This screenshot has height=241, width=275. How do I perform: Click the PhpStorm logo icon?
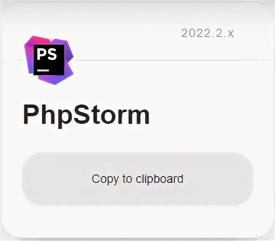[x=49, y=60]
